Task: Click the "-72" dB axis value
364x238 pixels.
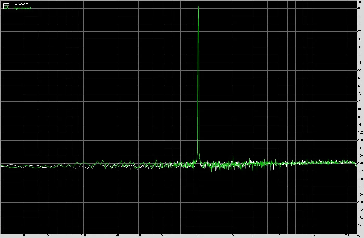Action: click(359, 94)
